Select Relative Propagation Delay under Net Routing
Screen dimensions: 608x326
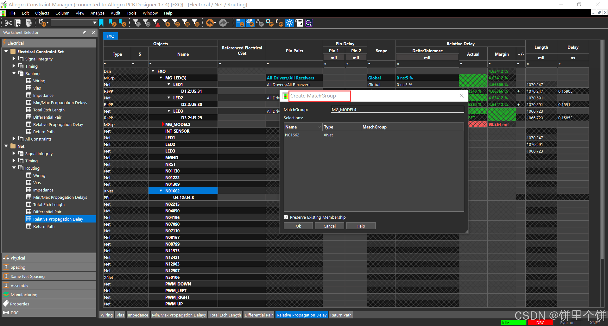click(x=58, y=219)
